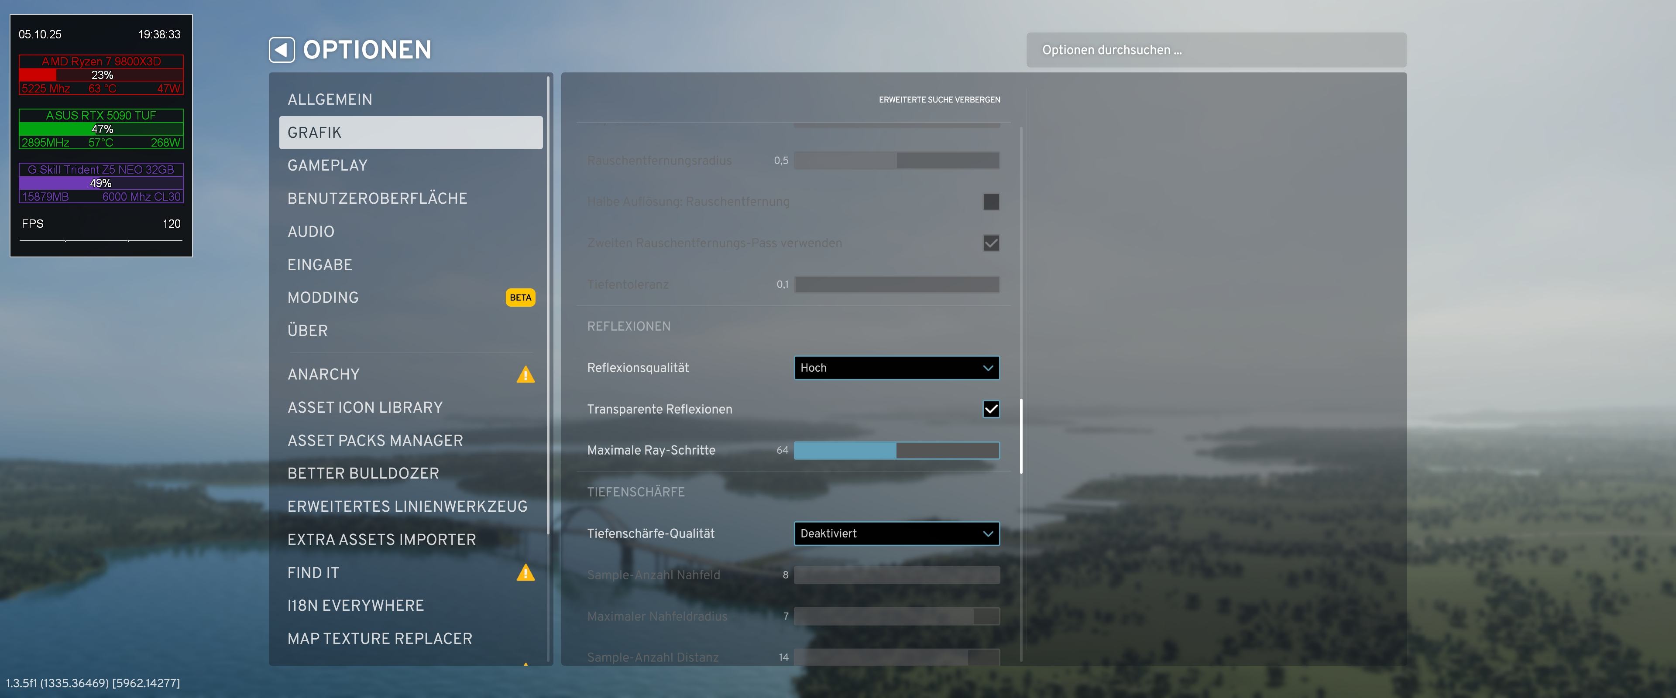Open Better Bulldozer mod settings
The image size is (1676, 698).
(x=363, y=473)
